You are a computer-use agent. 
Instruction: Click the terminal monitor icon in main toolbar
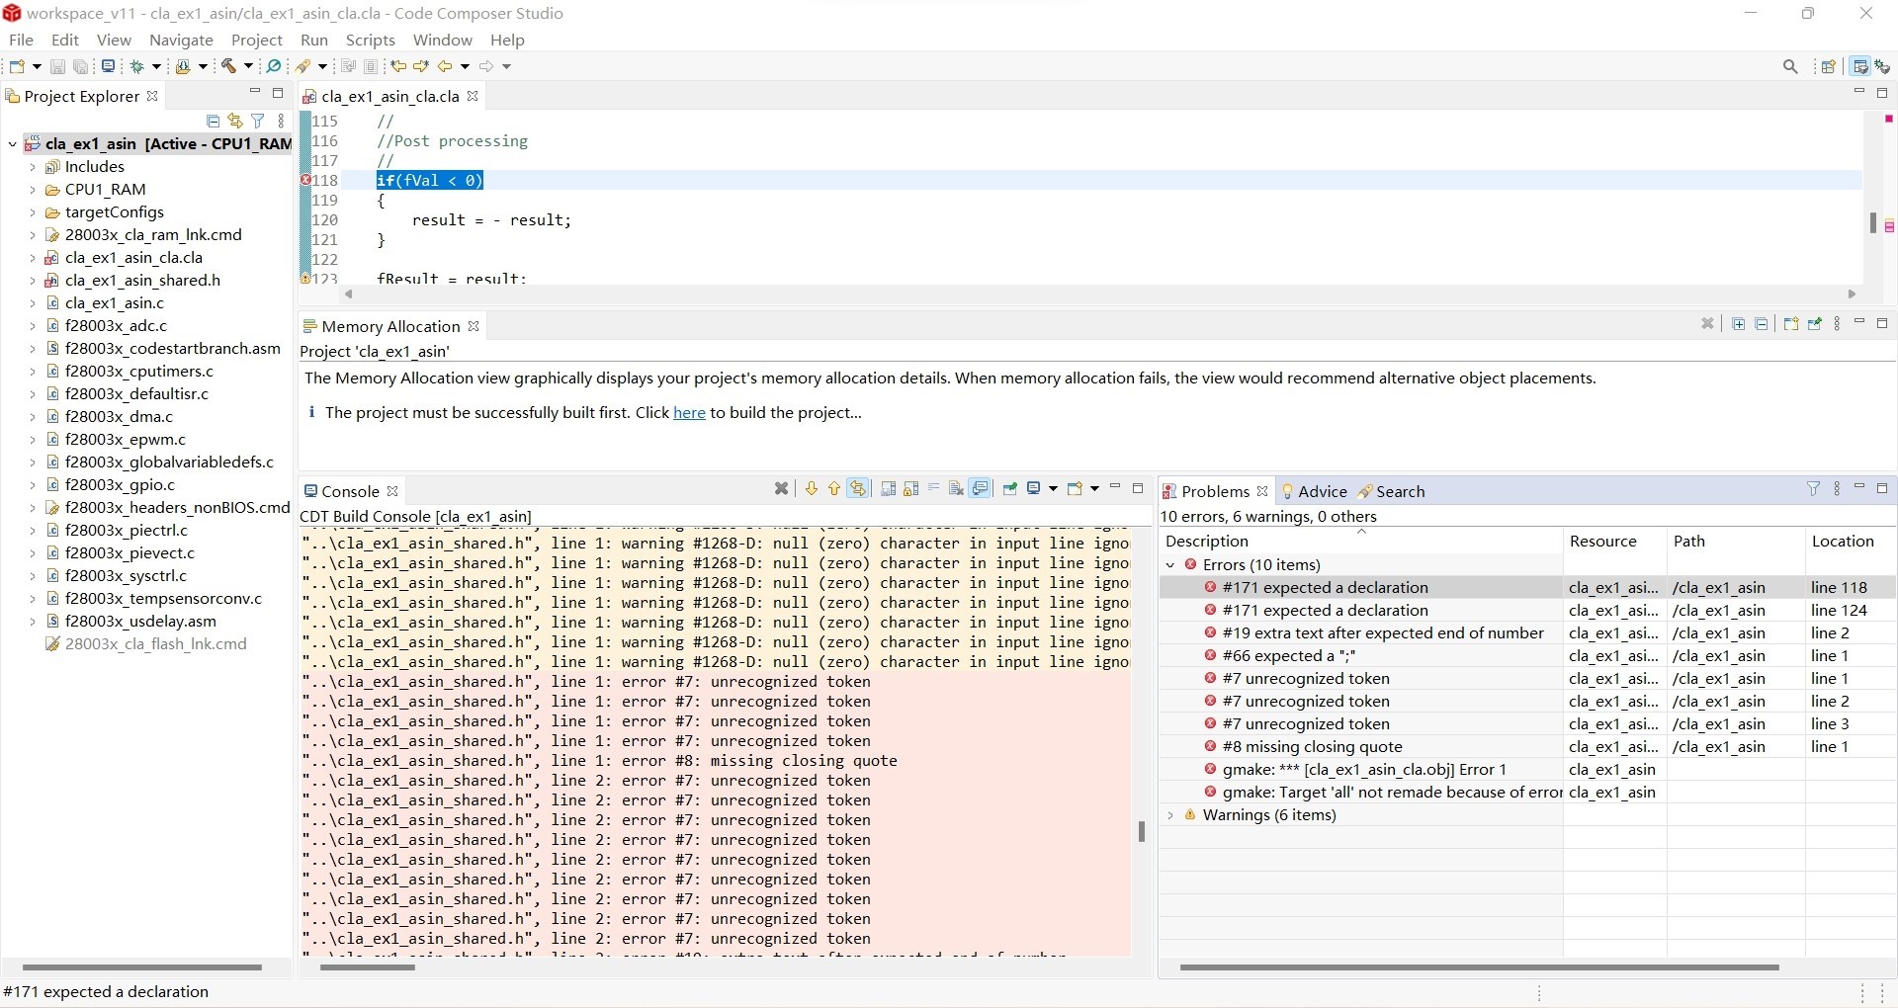(x=108, y=66)
